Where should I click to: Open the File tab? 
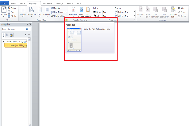tap(4, 3)
